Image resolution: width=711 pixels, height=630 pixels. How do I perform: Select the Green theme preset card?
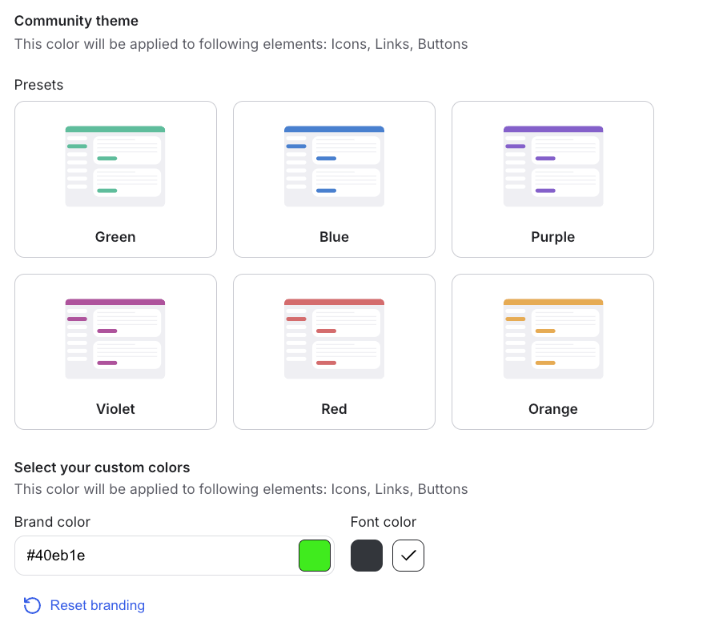point(115,179)
